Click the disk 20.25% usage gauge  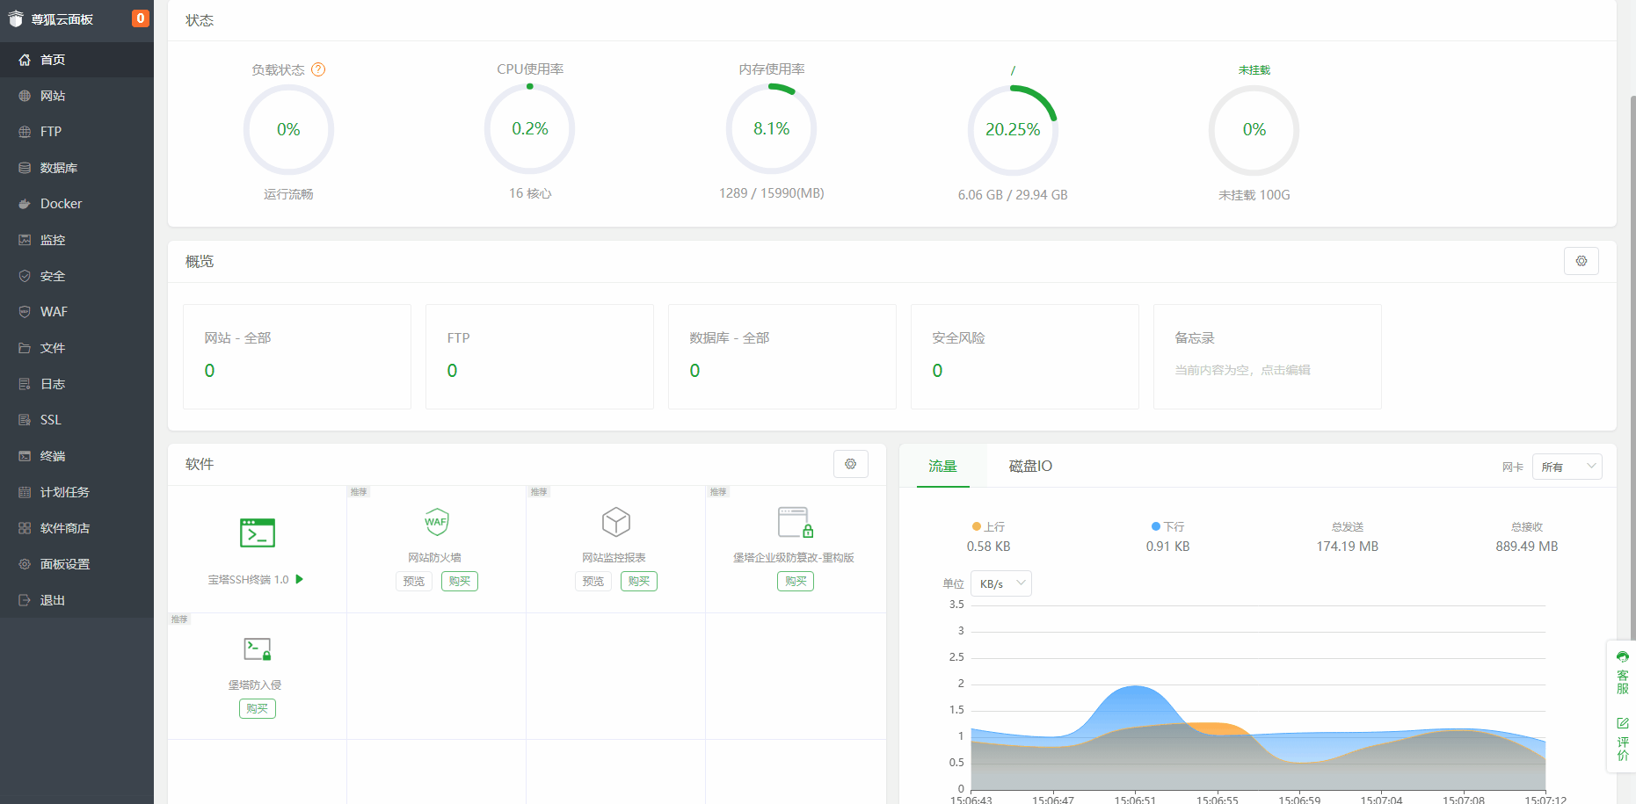coord(1013,130)
